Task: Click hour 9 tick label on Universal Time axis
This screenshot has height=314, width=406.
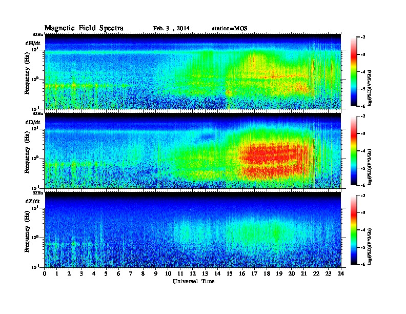Action: (155, 274)
